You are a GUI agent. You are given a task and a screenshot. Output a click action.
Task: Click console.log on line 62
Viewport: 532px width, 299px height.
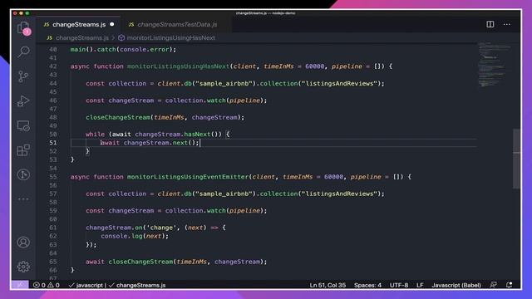point(121,236)
